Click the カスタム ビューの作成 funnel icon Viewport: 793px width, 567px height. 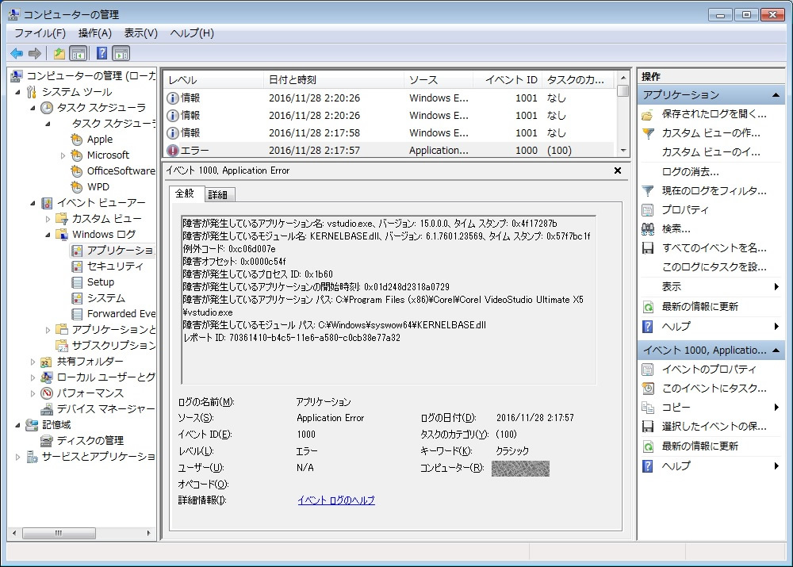(x=647, y=133)
